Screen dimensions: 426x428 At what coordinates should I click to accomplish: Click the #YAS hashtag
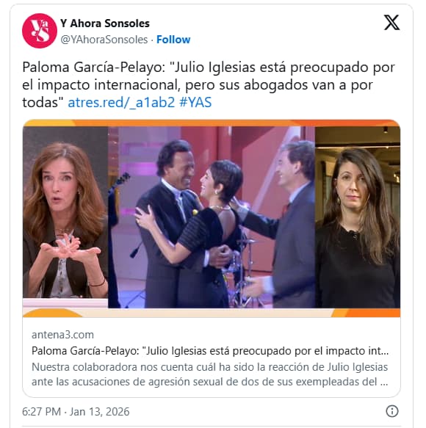(x=195, y=103)
